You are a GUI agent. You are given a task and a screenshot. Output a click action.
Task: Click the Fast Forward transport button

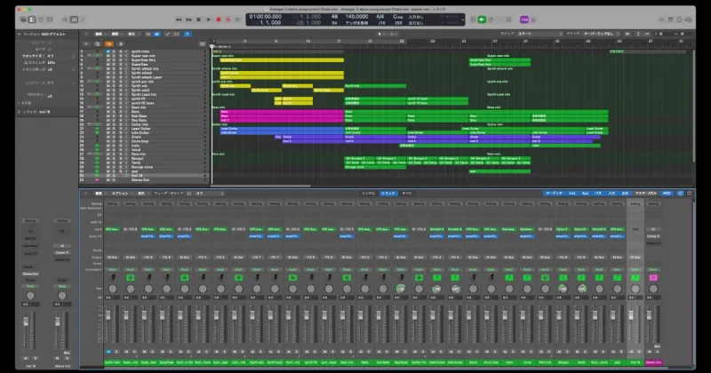188,20
